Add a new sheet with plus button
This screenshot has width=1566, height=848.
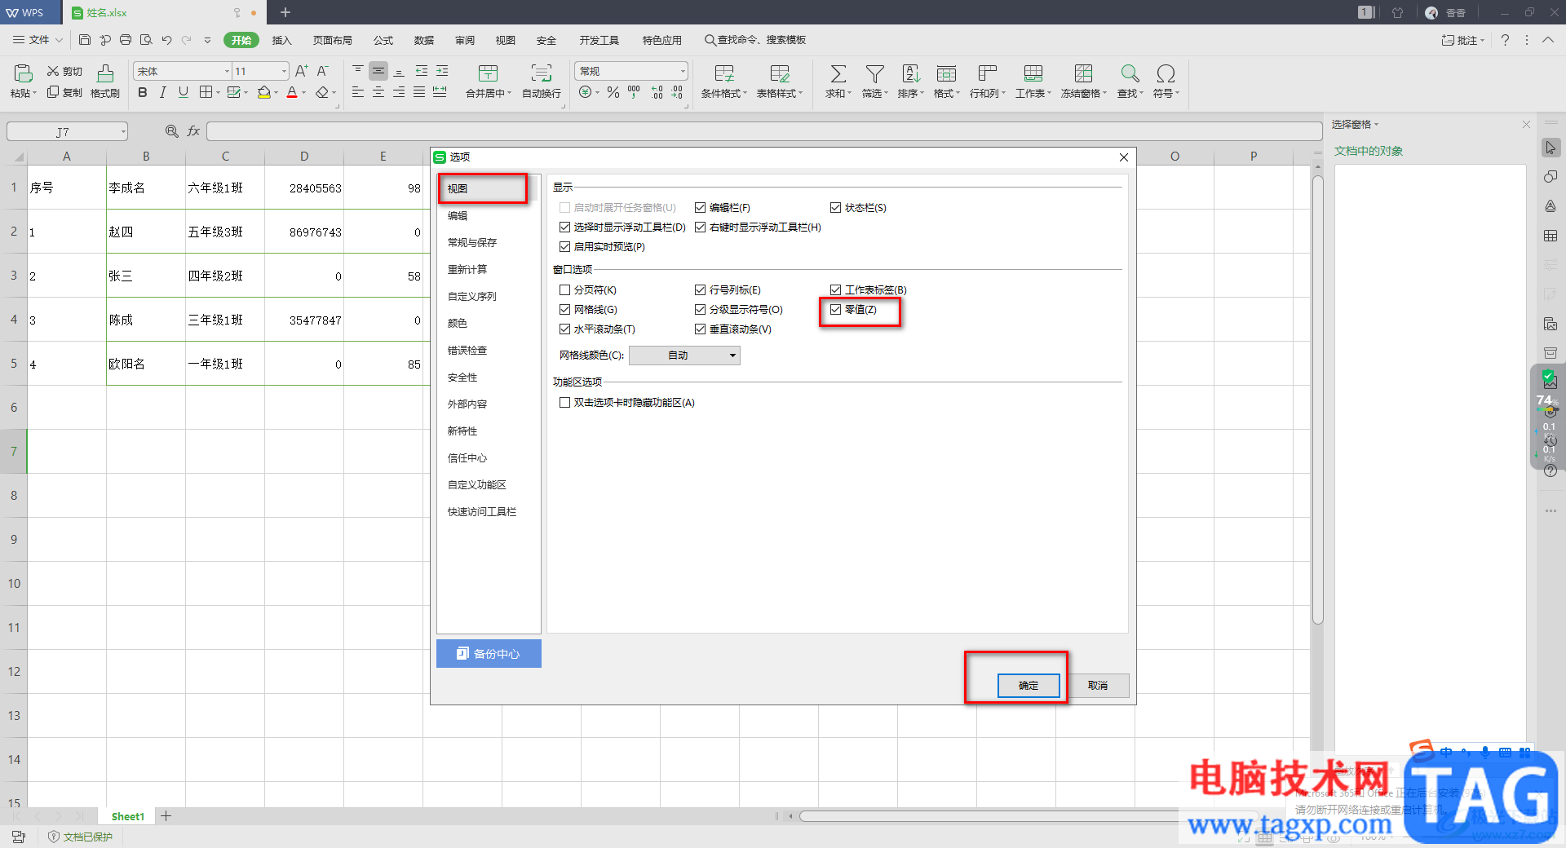click(166, 816)
